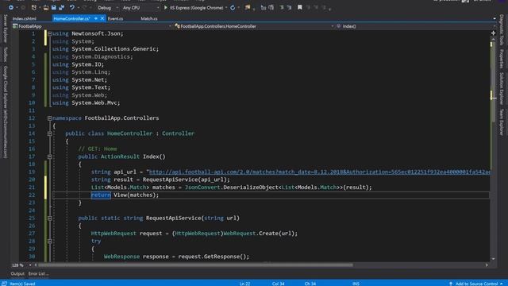Click WebResponse text on line 30
508x286 pixels.
tap(121, 257)
